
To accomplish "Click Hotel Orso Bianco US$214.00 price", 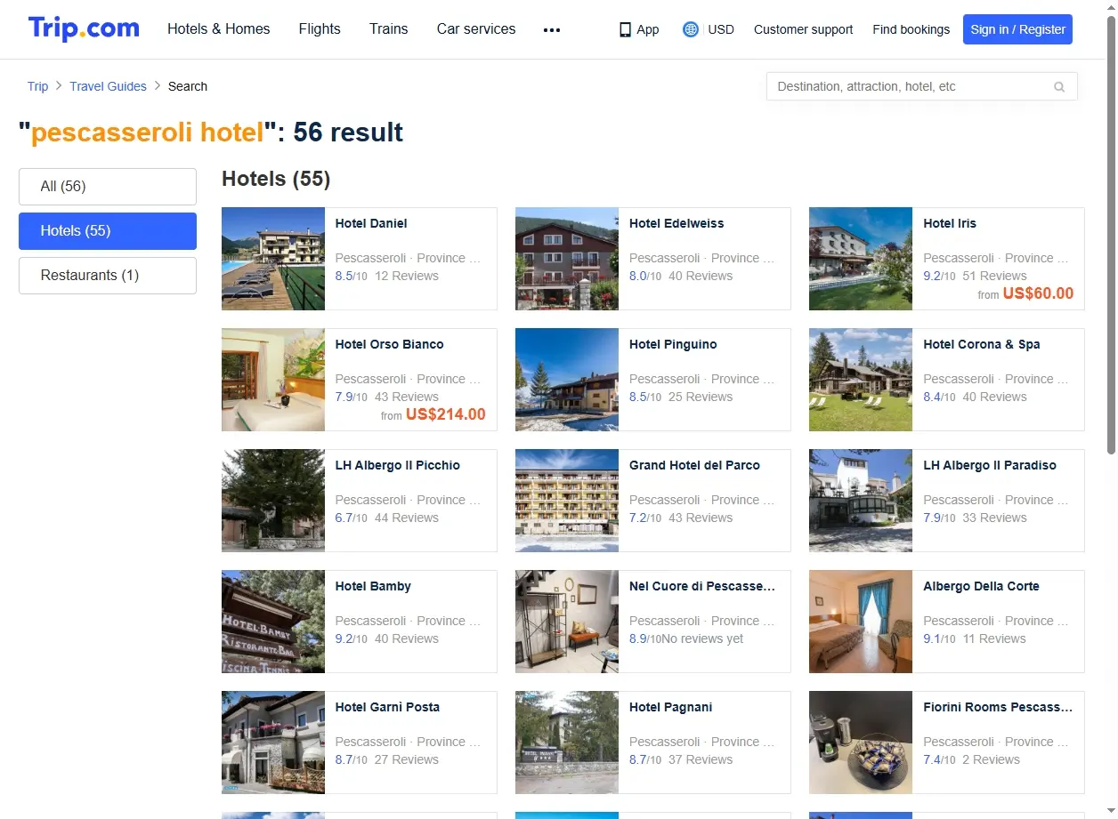I will pyautogui.click(x=446, y=414).
